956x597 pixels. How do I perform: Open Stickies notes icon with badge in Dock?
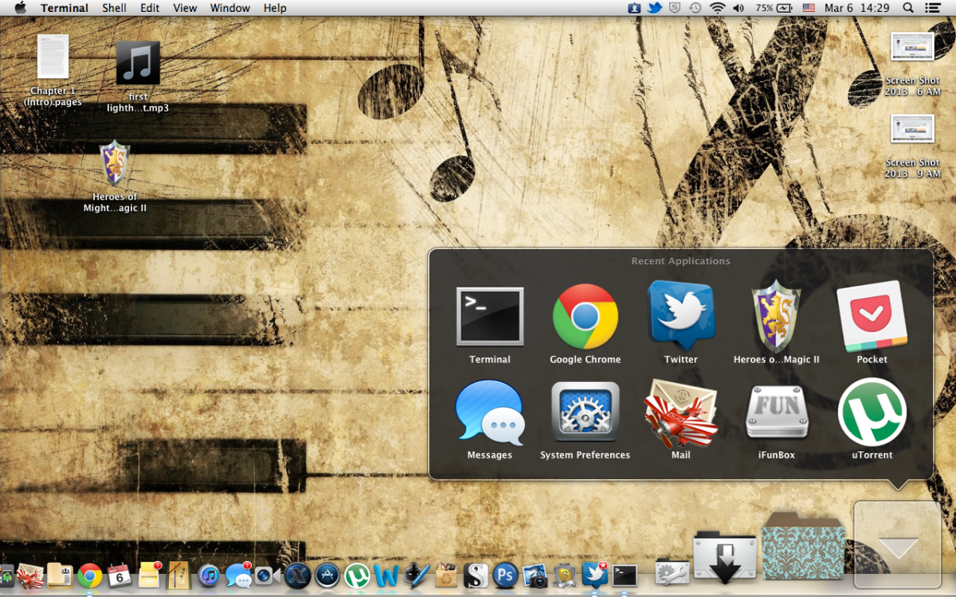click(149, 575)
